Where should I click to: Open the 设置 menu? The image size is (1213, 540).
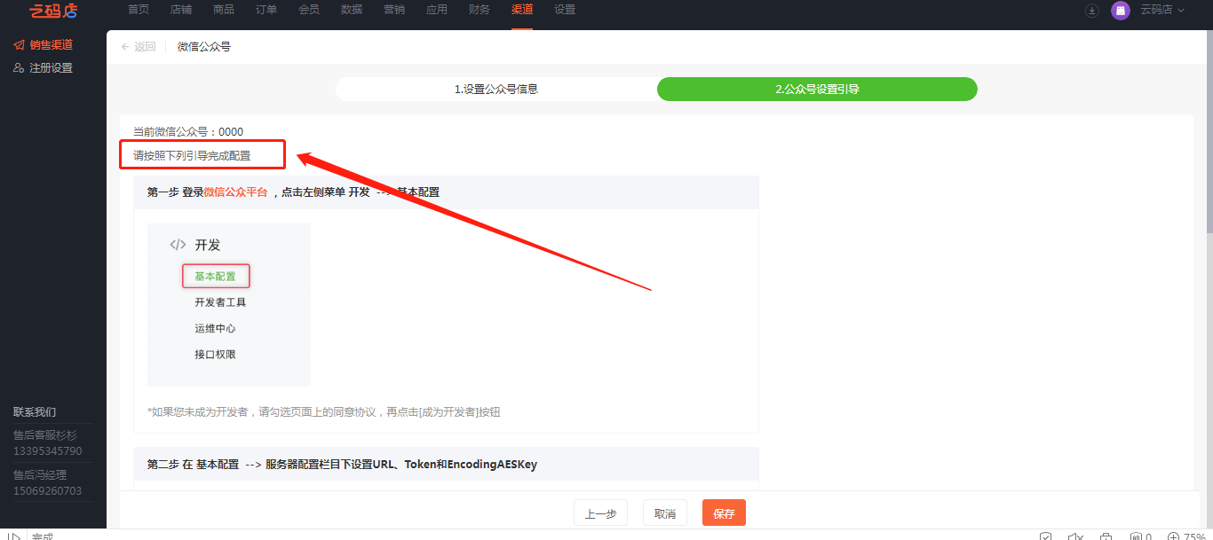pyautogui.click(x=565, y=10)
